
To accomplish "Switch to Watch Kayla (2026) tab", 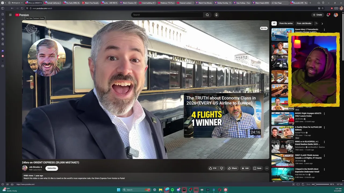I will click(x=261, y=3).
